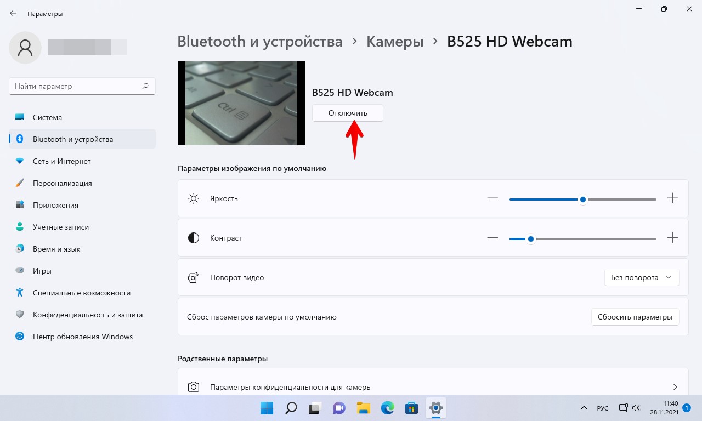Click the Родственные параметры heading
The height and width of the screenshot is (421, 702).
223,359
